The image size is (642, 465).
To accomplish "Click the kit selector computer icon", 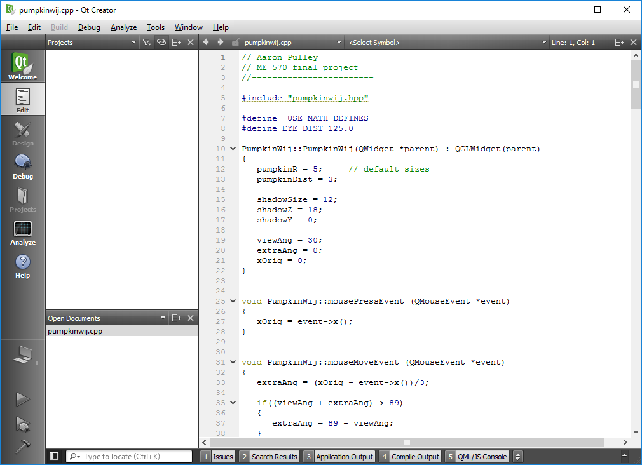I will tap(22, 354).
